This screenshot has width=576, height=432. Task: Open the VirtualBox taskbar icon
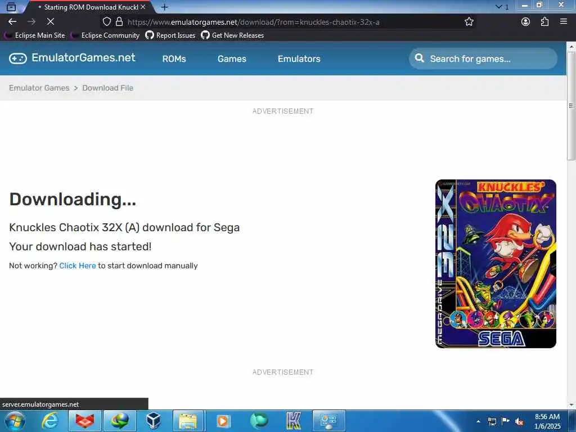click(x=153, y=421)
